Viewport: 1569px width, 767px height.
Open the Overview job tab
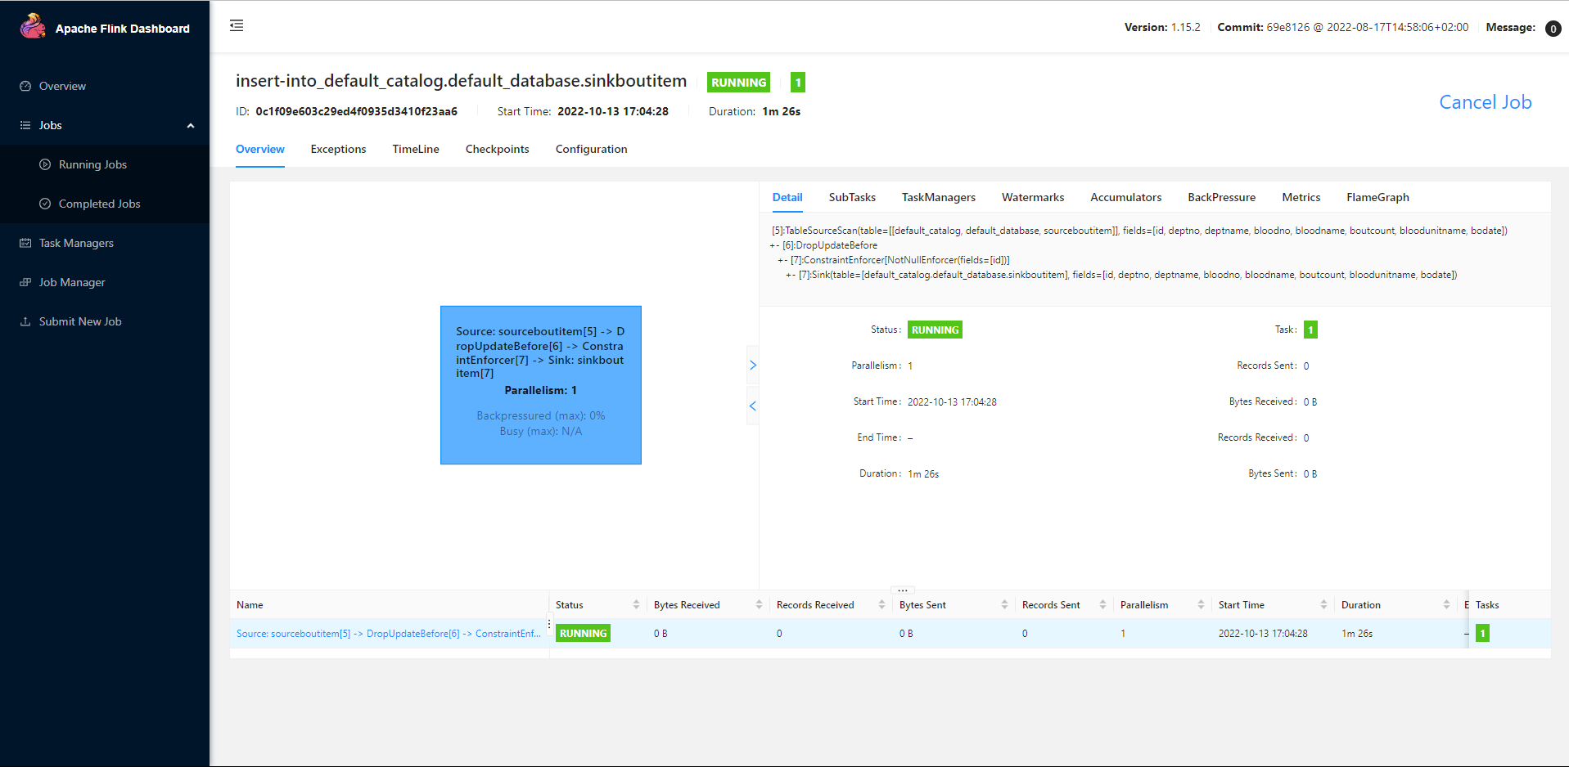pos(260,149)
